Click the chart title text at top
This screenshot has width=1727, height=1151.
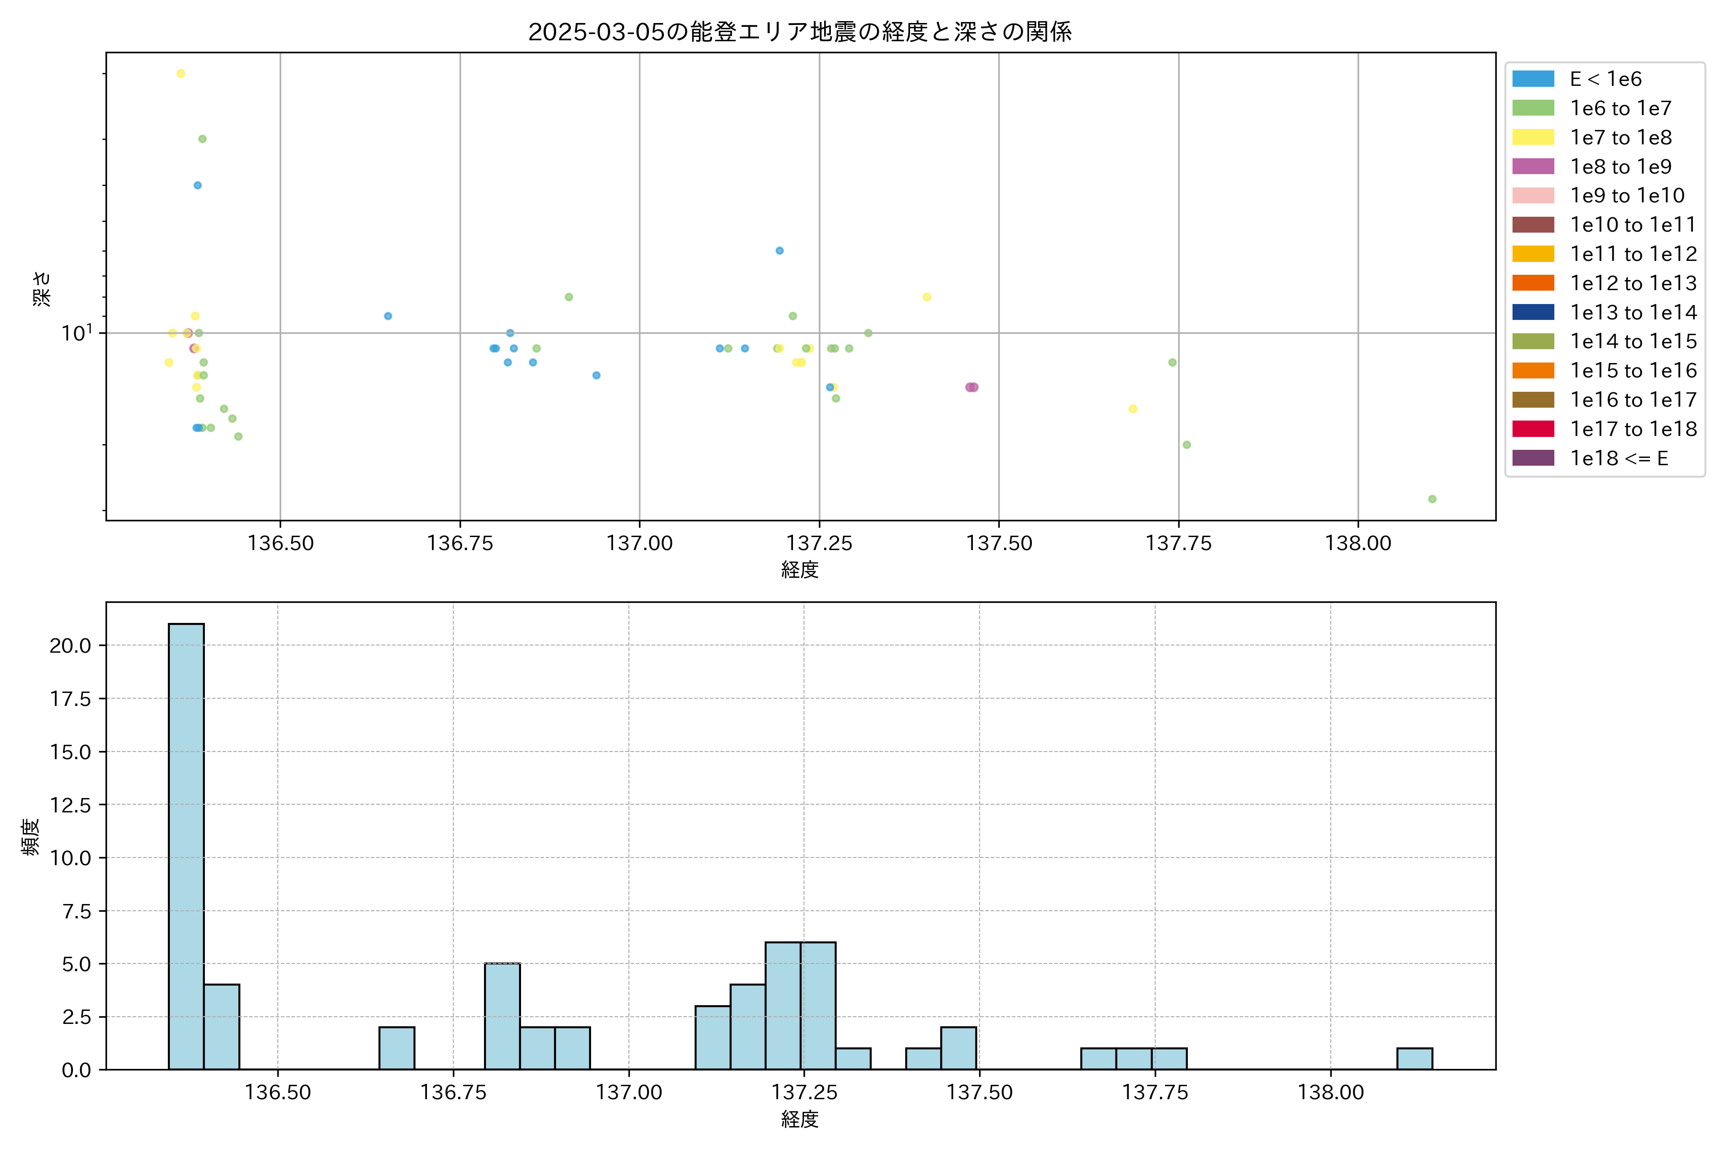point(800,32)
